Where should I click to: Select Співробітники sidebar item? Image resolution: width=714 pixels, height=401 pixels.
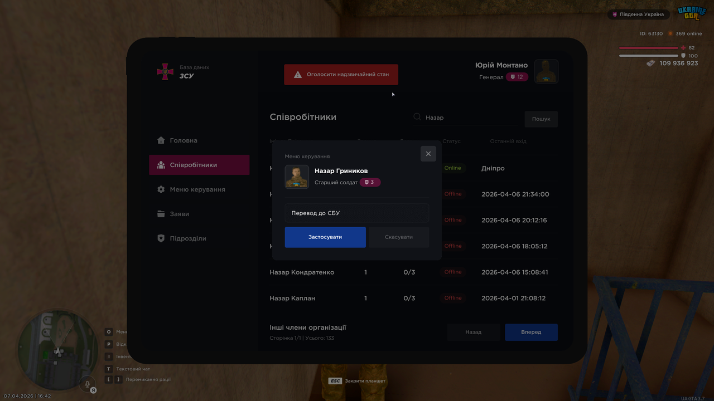tap(199, 165)
